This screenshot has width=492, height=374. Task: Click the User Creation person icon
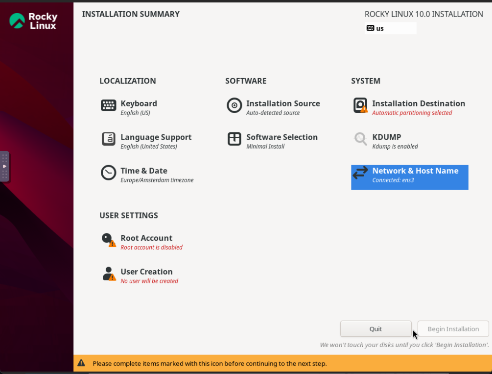tap(109, 274)
